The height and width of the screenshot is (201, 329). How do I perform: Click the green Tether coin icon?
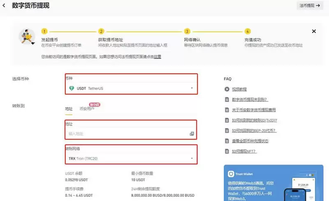[72, 88]
